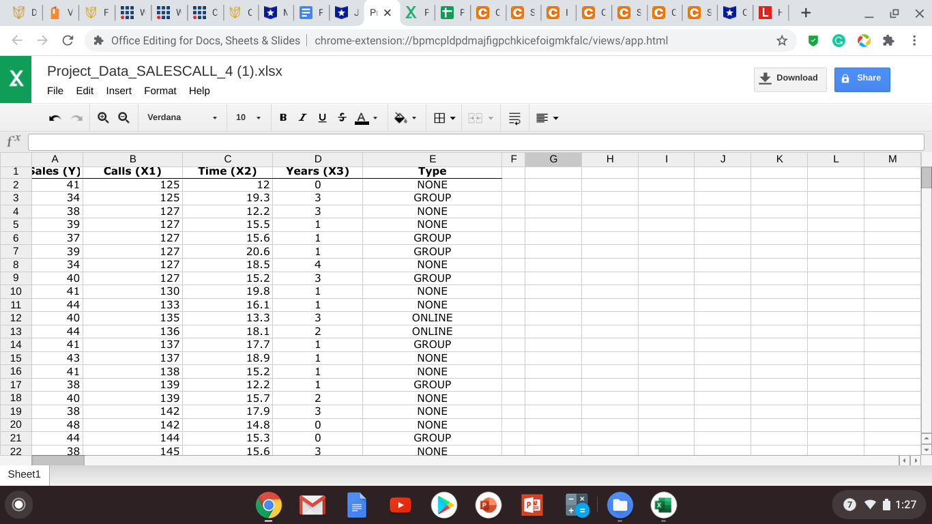The width and height of the screenshot is (932, 524).
Task: Go back with the browser back arrow
Action: click(18, 40)
